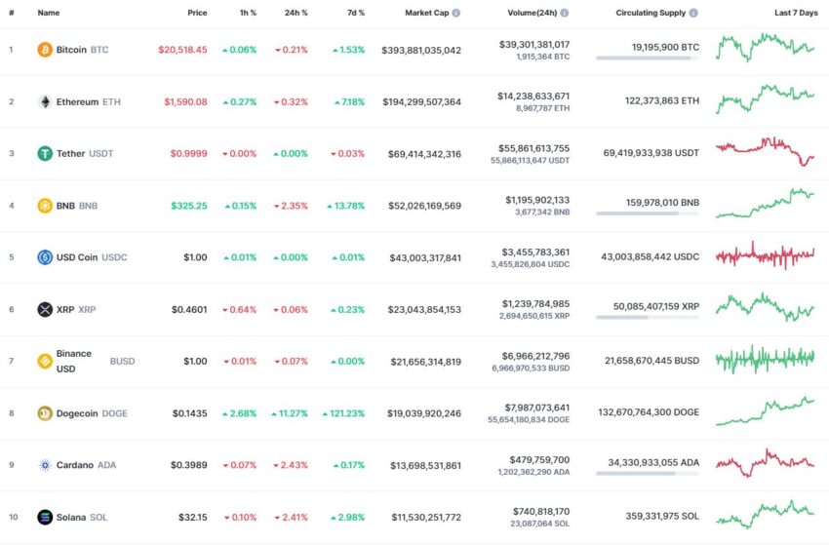Viewport: 829px width, 545px height.
Task: Open the Binance USD coin link
Action: pos(96,361)
